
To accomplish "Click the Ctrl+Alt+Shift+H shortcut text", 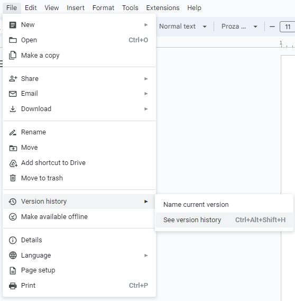I will [x=260, y=220].
